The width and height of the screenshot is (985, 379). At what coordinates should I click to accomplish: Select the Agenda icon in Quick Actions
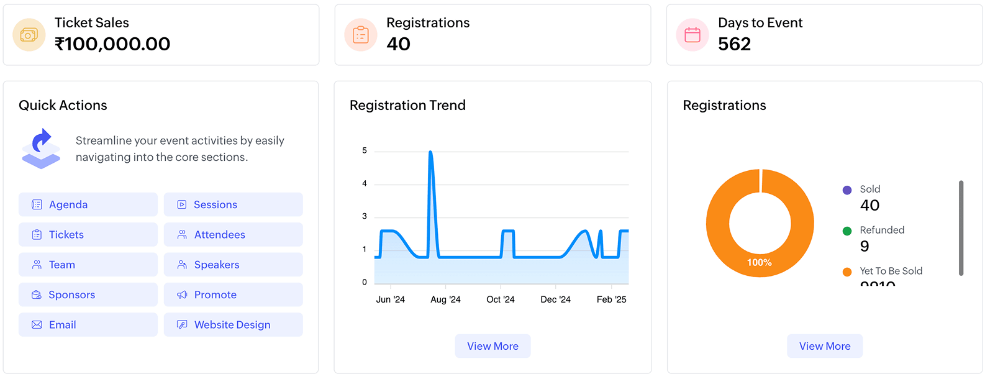click(x=37, y=204)
